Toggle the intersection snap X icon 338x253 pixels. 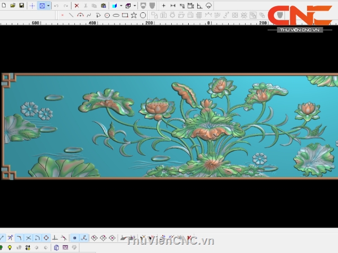28,238
